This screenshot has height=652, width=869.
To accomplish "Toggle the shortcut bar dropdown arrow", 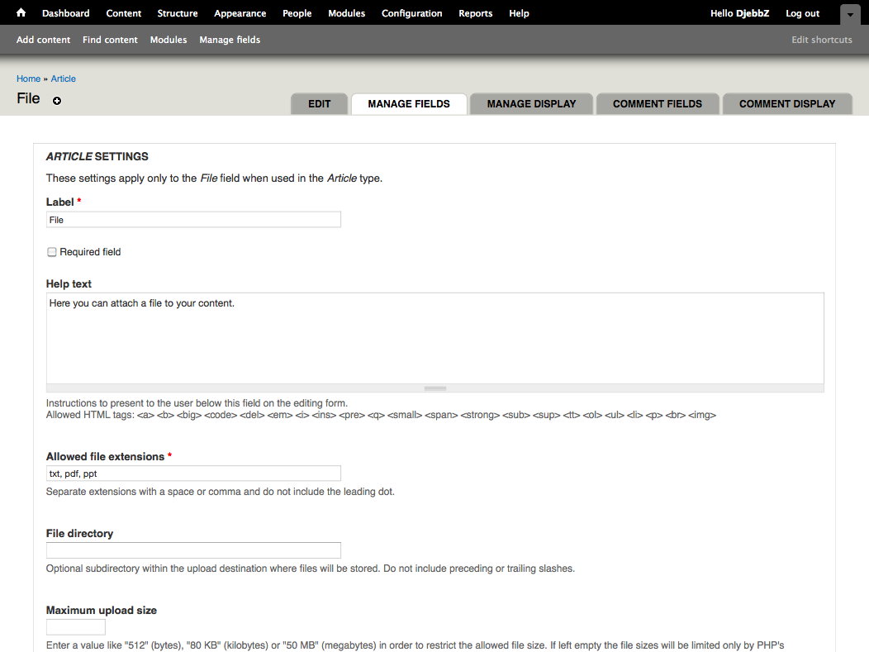I will click(x=850, y=14).
